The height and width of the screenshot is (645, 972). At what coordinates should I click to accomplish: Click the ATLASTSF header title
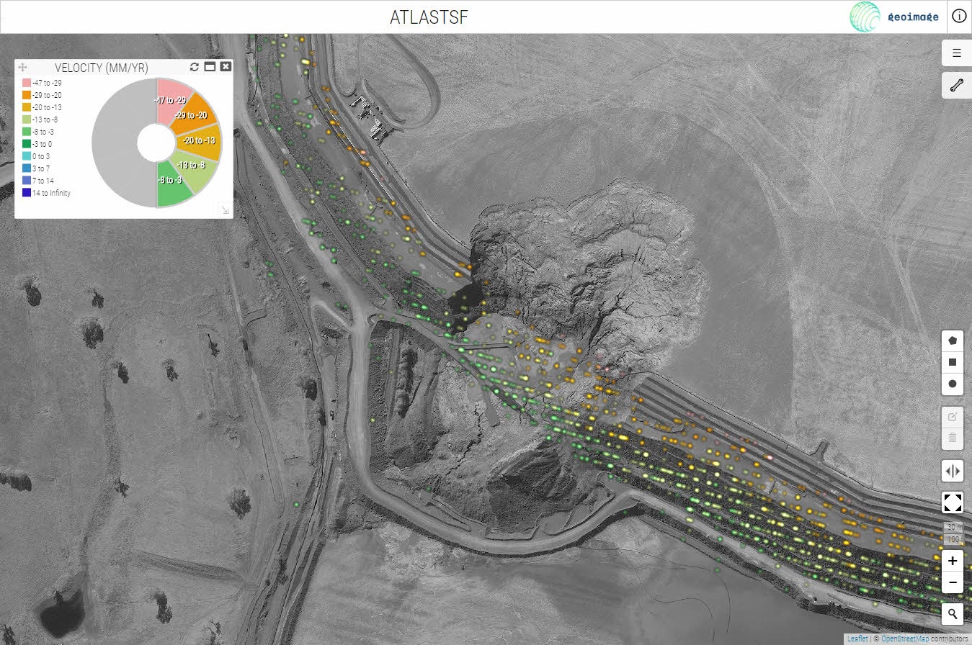point(429,17)
